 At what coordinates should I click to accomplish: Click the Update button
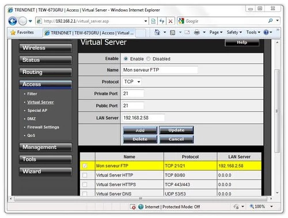(176, 130)
